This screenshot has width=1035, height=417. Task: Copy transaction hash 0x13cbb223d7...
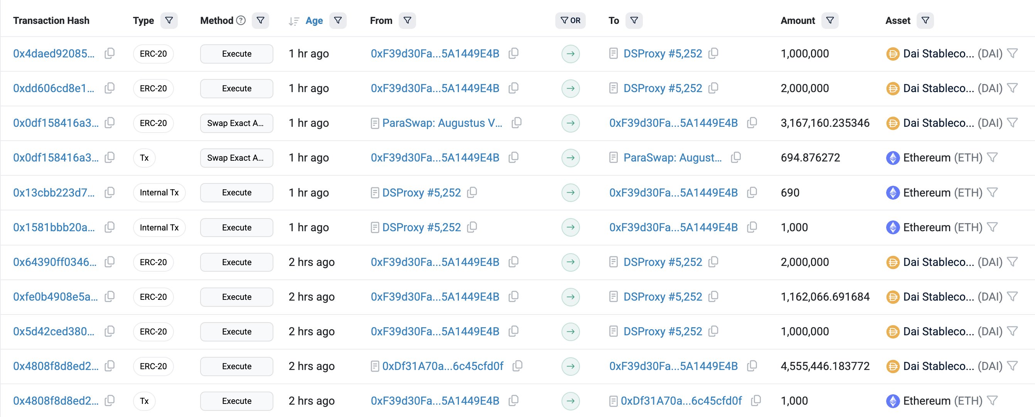pos(110,192)
